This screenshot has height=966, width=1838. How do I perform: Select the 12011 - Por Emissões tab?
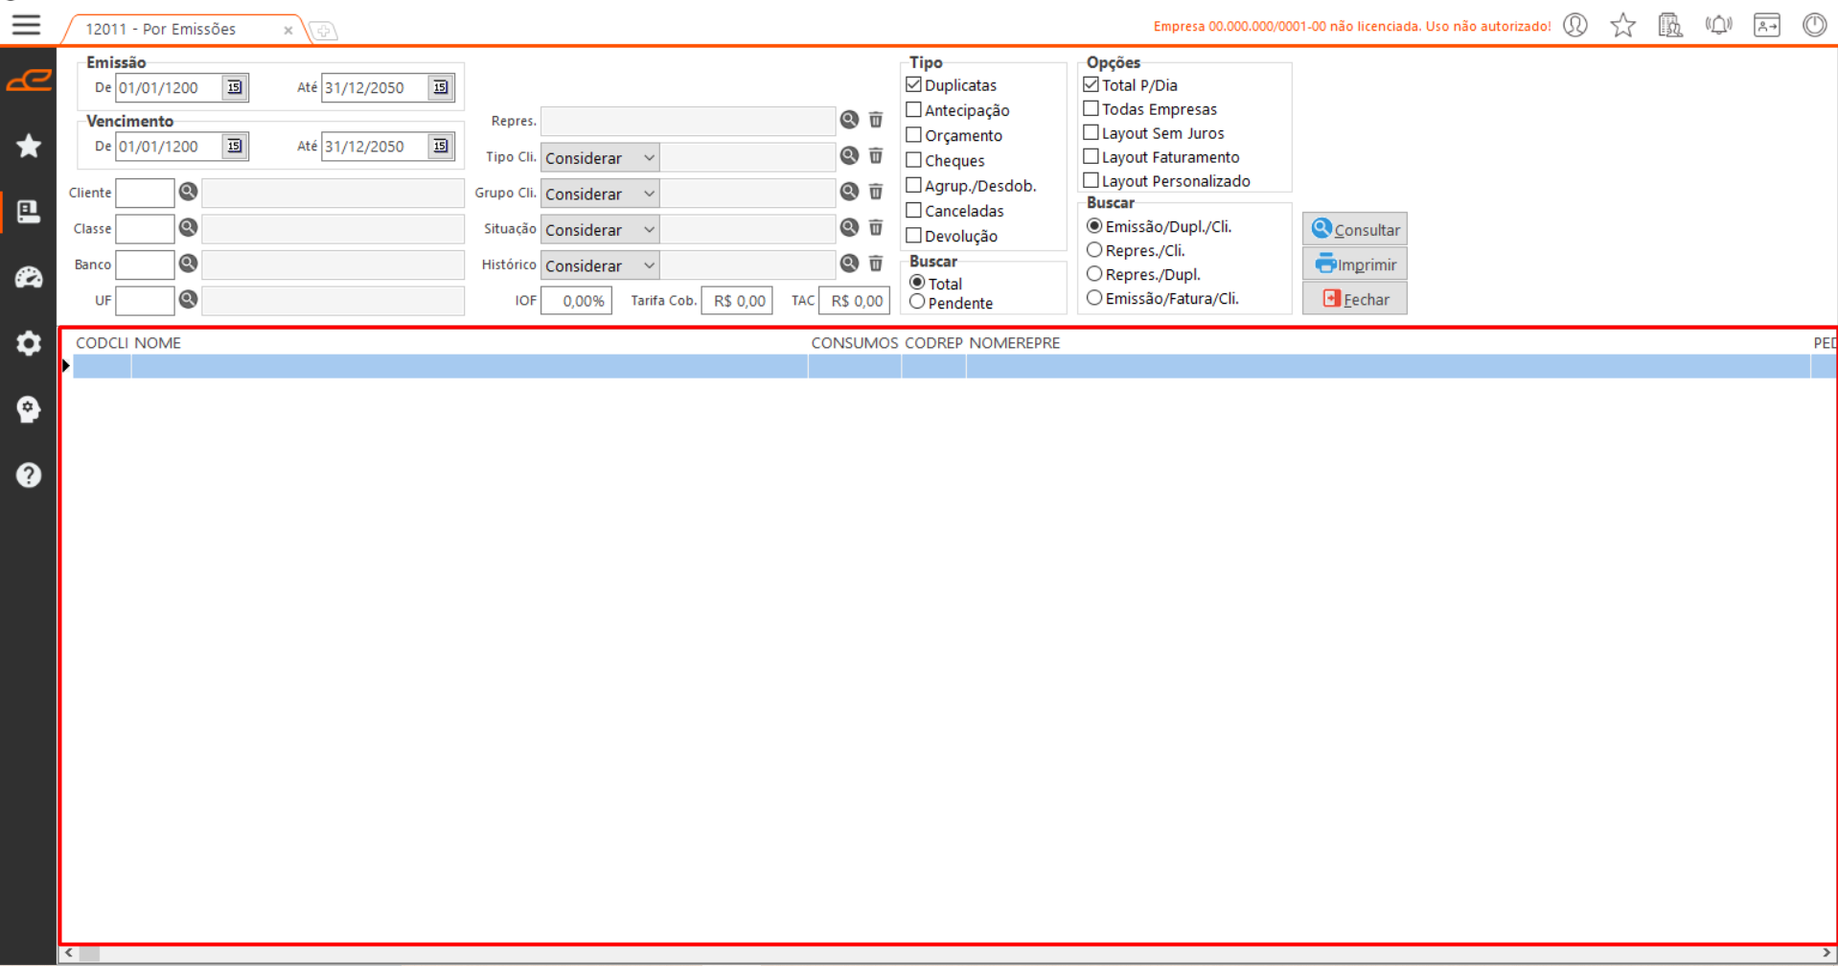click(161, 30)
